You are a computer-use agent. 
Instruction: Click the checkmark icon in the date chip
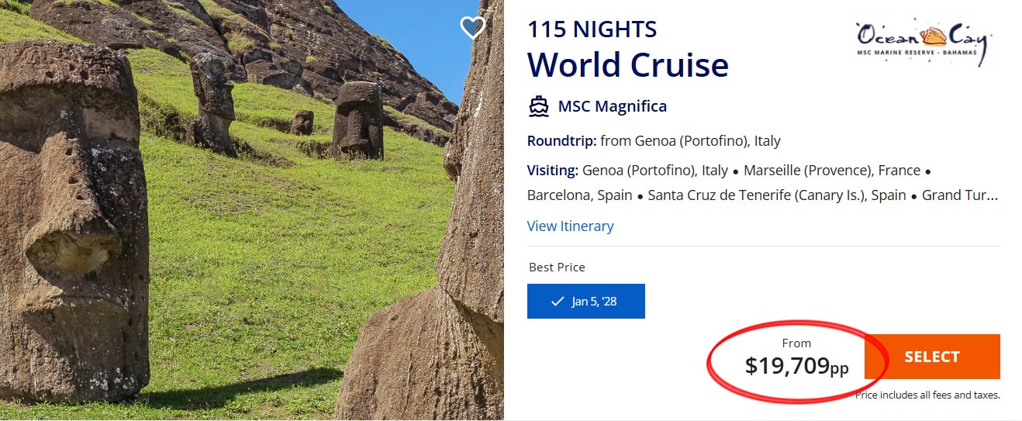tap(557, 302)
